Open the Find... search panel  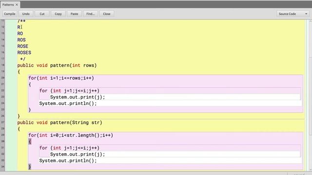(90, 14)
